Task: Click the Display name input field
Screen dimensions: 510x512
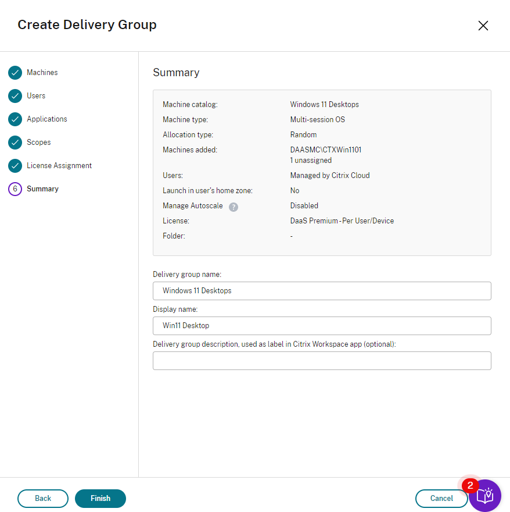Action: click(322, 326)
